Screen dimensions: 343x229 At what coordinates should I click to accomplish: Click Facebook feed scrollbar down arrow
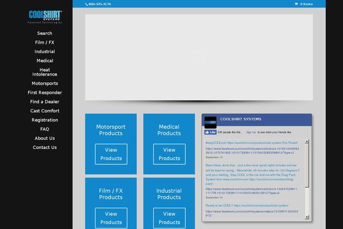(307, 217)
